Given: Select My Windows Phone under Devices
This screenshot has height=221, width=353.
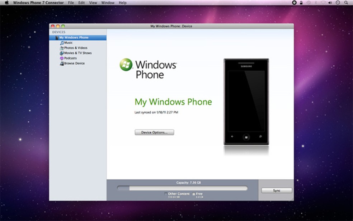Looking at the screenshot, I should pos(76,37).
